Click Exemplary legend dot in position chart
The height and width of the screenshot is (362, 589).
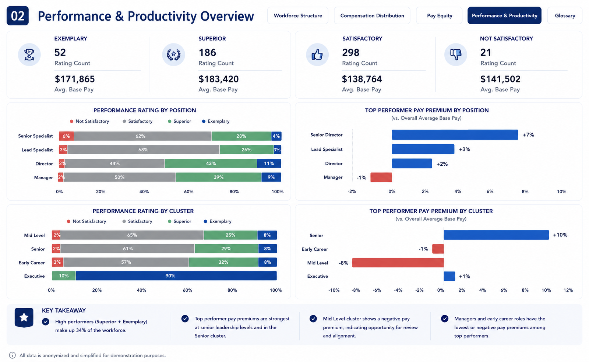[x=204, y=122]
